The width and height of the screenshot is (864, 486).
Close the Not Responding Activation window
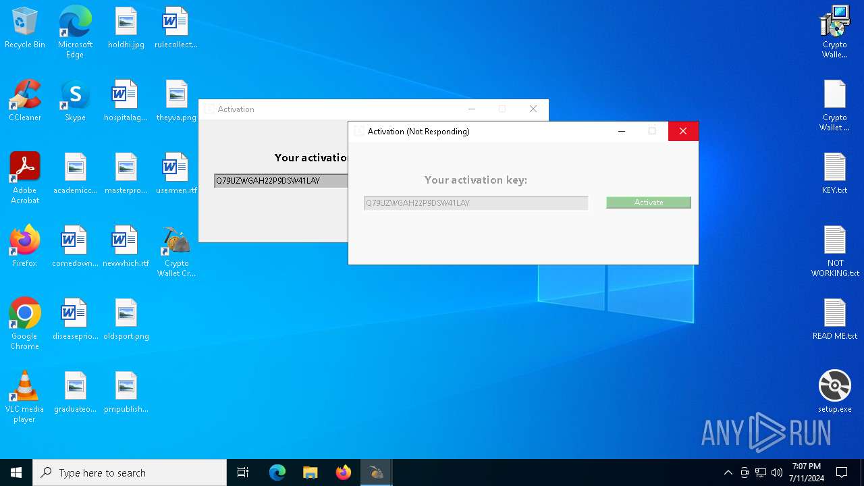683,132
